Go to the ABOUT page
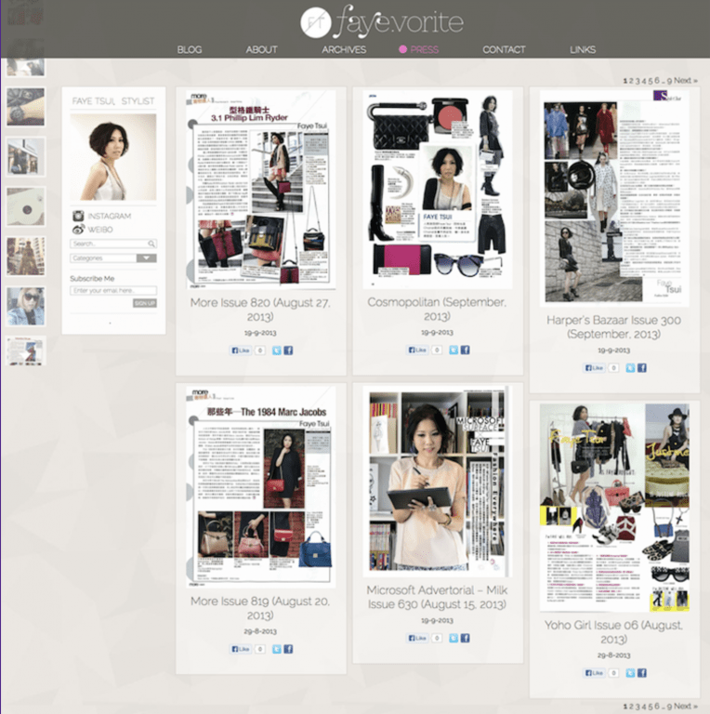The width and height of the screenshot is (710, 714). coord(261,49)
